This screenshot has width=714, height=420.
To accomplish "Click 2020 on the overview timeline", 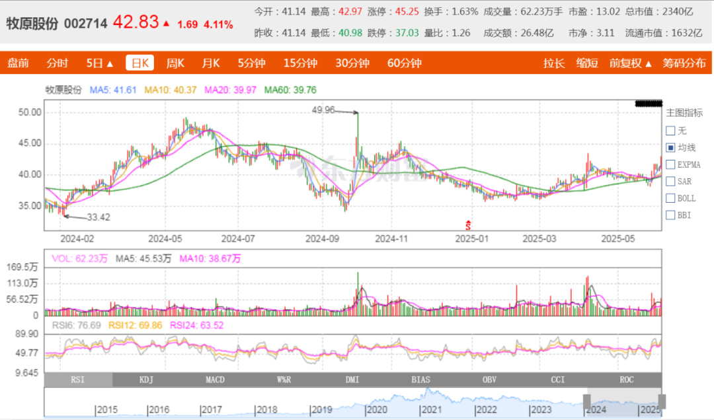I will coord(377,410).
